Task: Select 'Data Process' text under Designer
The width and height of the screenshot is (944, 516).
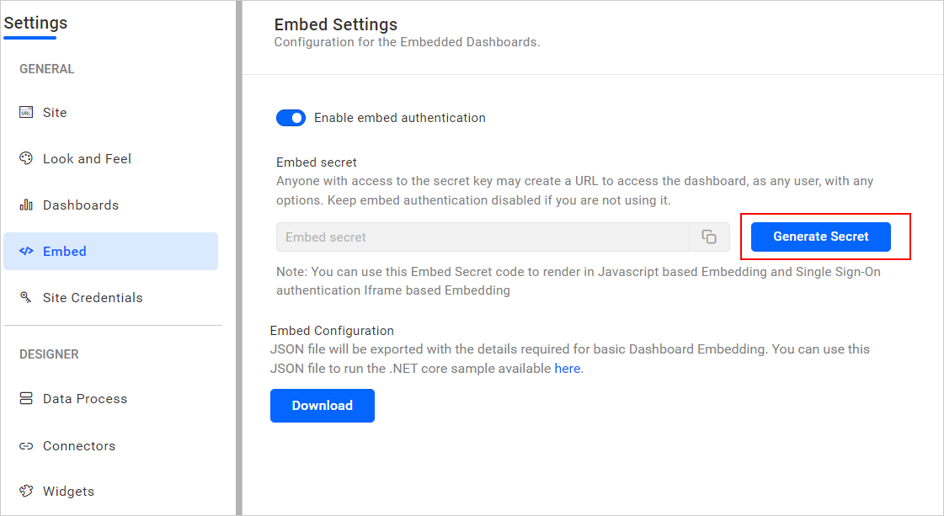Action: (85, 399)
